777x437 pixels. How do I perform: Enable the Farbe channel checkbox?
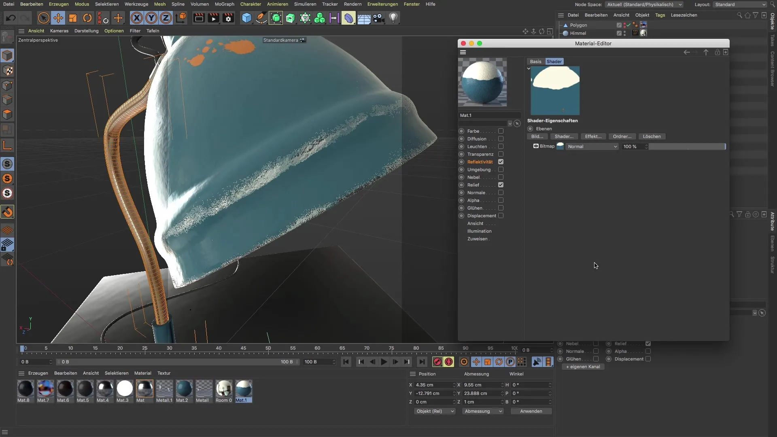point(501,131)
